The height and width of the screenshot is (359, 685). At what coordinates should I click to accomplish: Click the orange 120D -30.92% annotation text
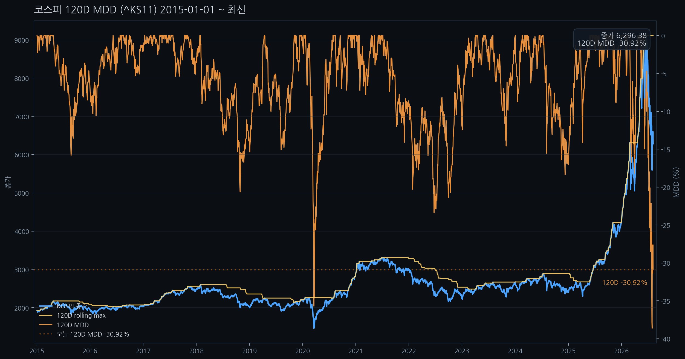point(625,283)
